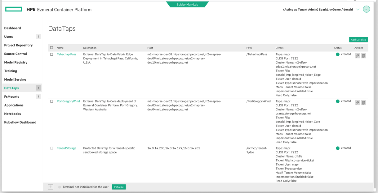
Task: Go to FsMounts page
Action: [11, 97]
